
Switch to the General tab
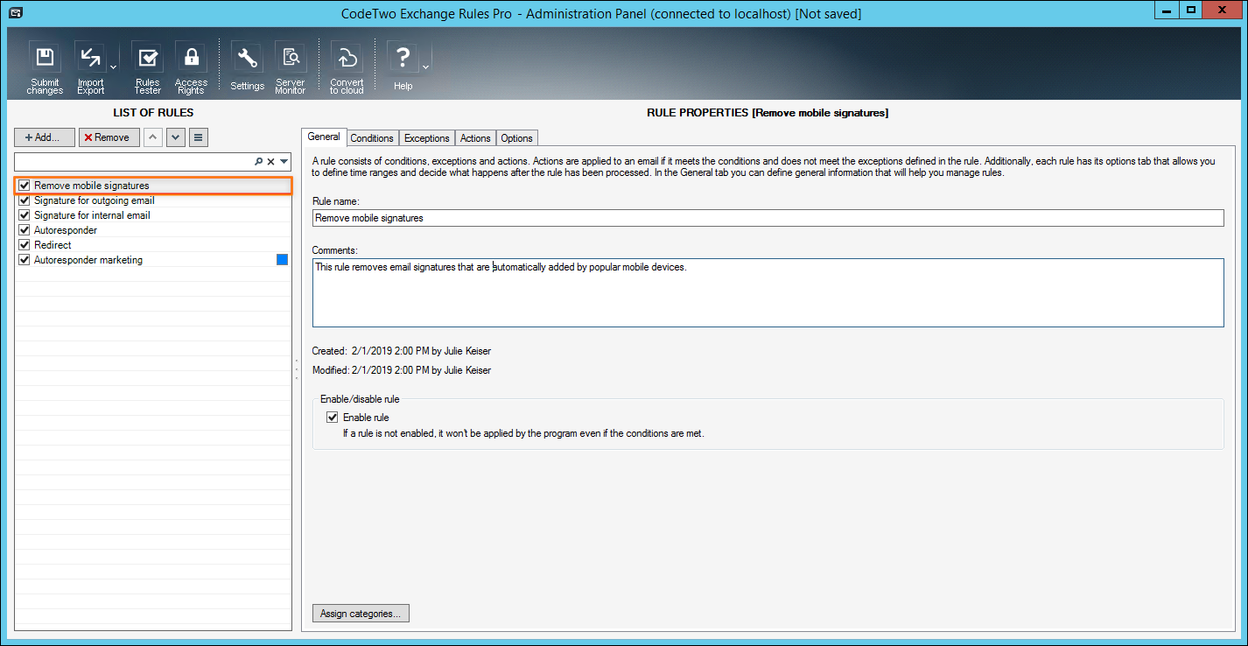coord(324,137)
